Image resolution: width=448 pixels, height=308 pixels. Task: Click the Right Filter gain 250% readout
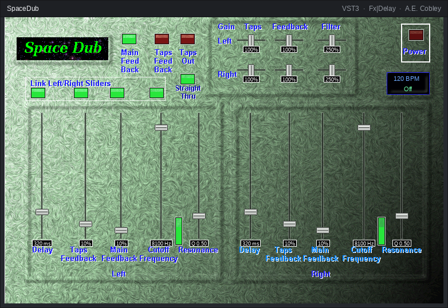click(x=332, y=79)
